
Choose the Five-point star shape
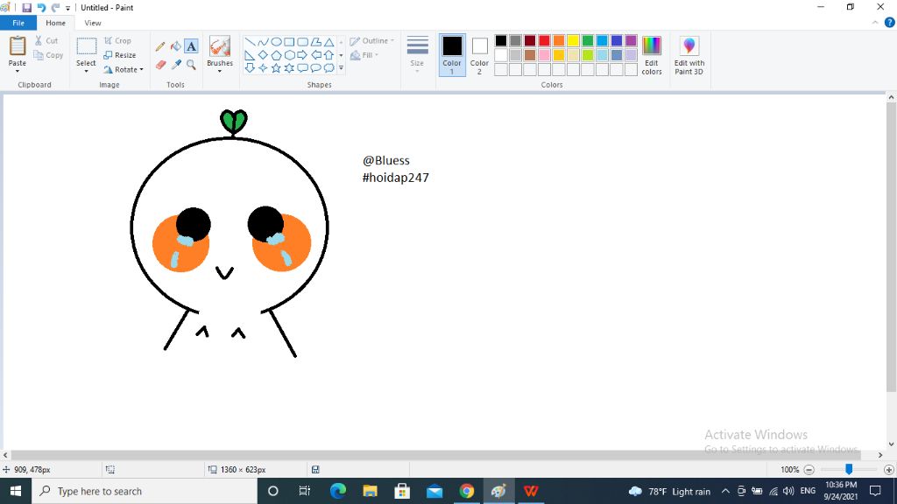(276, 68)
